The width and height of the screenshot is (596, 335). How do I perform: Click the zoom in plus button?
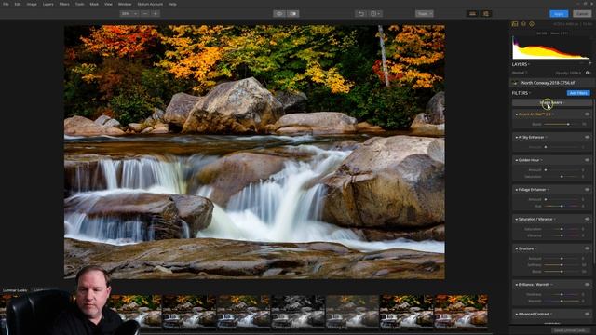[x=156, y=14]
